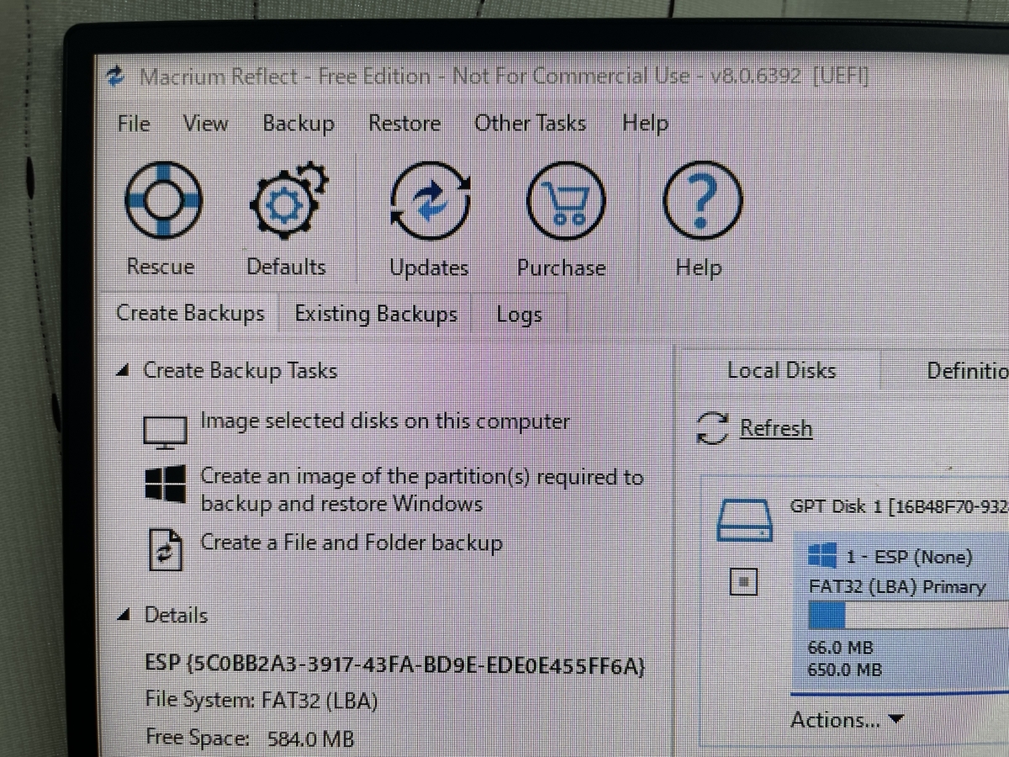The height and width of the screenshot is (757, 1009).
Task: Open the Actions dropdown
Action: (x=847, y=720)
